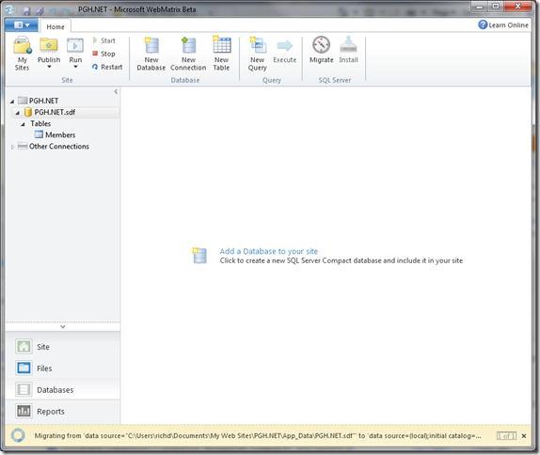Create a New Database from the ribbon
This screenshot has height=455, width=540.
(x=151, y=54)
